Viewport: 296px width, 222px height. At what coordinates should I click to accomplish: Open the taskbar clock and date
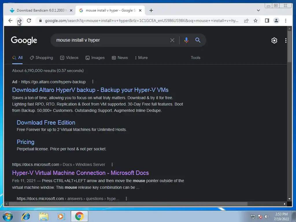[x=281, y=217]
